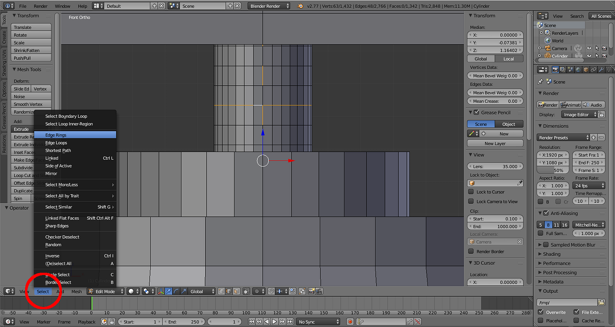Viewport: 615px width, 327px height.
Task: Expand the RenderLayers tree item
Action: pyautogui.click(x=541, y=33)
